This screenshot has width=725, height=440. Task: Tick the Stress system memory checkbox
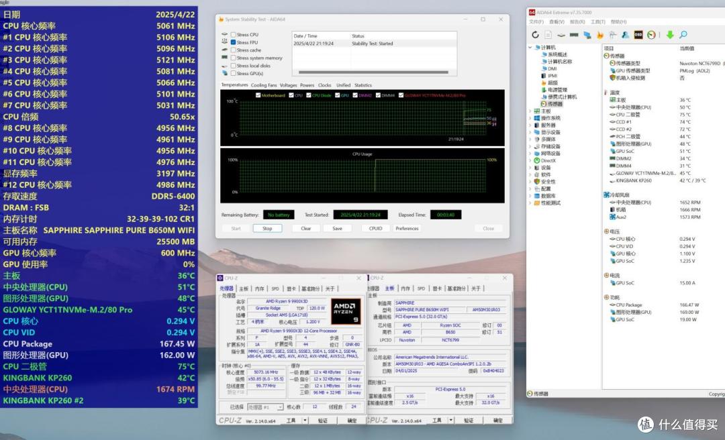coord(233,58)
